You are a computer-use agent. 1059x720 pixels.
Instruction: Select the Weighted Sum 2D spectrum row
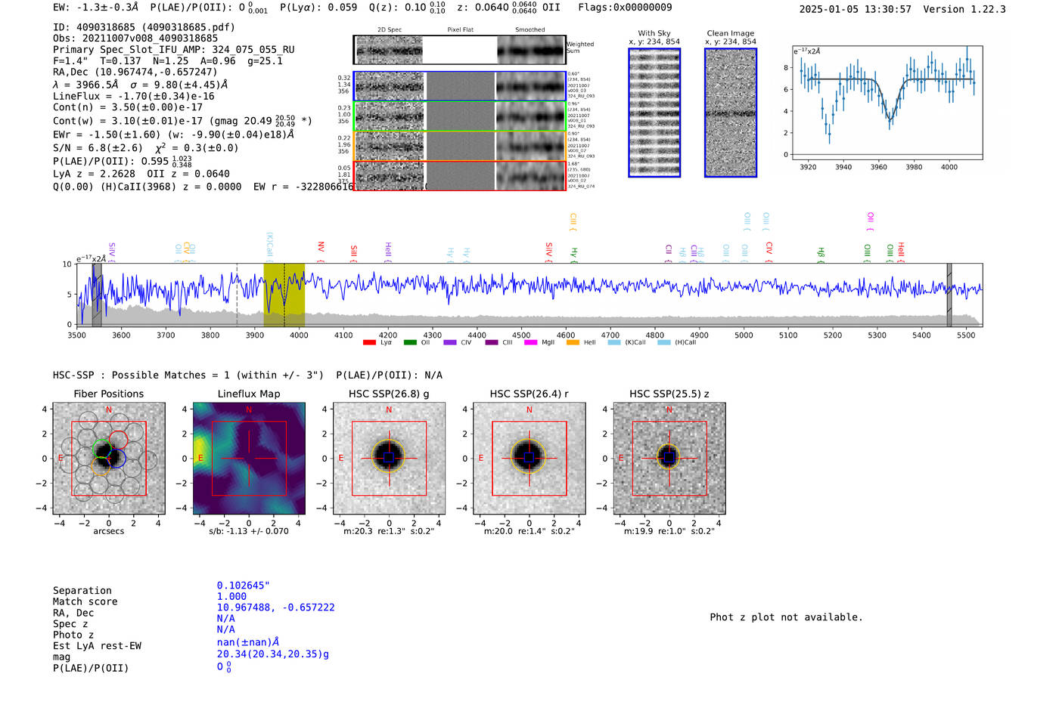[x=459, y=50]
